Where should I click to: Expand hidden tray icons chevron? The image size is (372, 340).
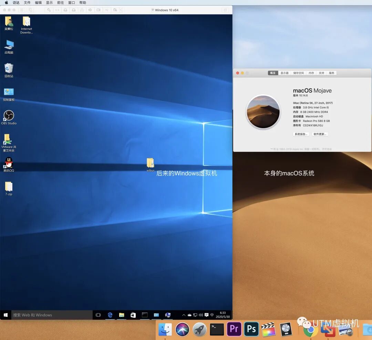(184, 315)
